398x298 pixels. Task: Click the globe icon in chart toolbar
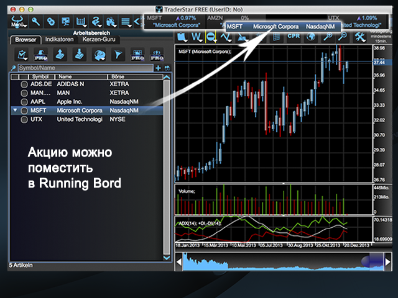(311, 37)
